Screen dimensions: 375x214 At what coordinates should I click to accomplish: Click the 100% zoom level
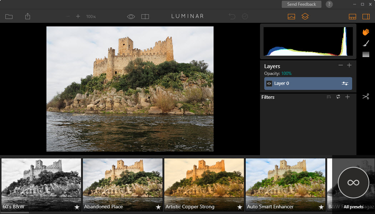(x=91, y=16)
